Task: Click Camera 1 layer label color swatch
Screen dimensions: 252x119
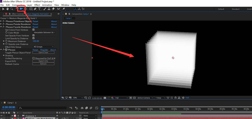Action: (15, 116)
